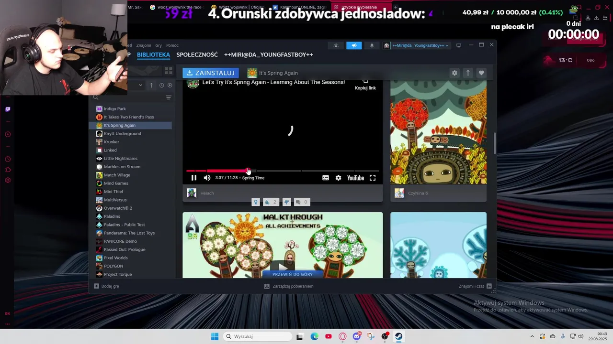Click the Wyszukaj taskbar search box
The image size is (613, 344).
pos(258,336)
